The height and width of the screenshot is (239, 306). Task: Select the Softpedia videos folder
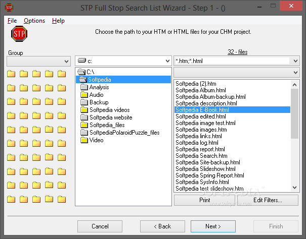[x=109, y=110]
